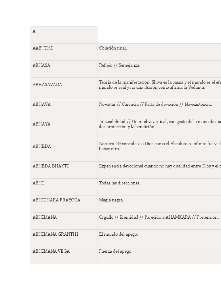Screen dimensions: 221x295
Task: Click the ABHIMANA term
Action: [45, 217]
